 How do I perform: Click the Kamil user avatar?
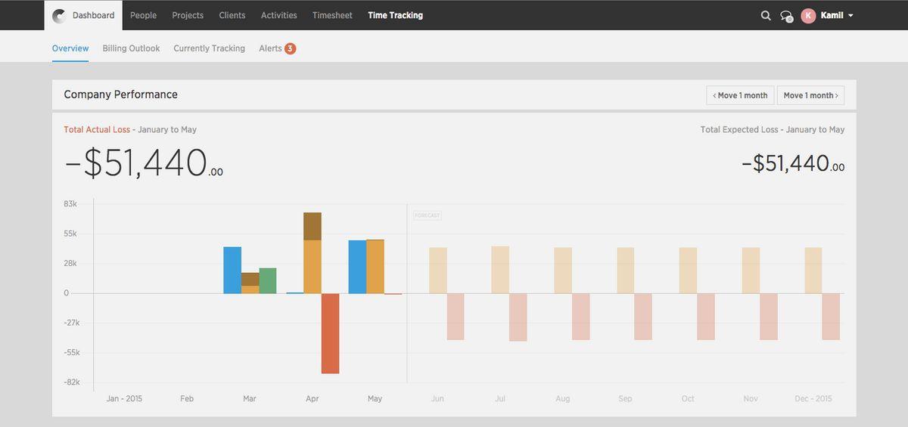(x=808, y=15)
